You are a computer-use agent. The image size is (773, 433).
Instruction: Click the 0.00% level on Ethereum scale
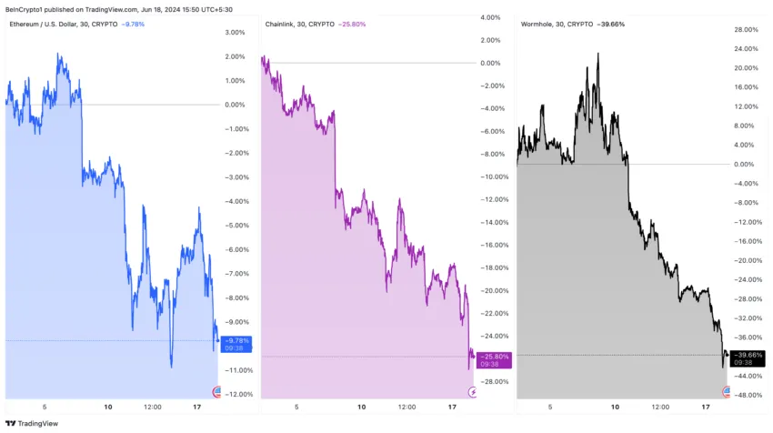point(235,105)
